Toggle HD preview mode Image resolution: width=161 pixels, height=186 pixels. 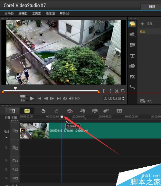pos(77,98)
